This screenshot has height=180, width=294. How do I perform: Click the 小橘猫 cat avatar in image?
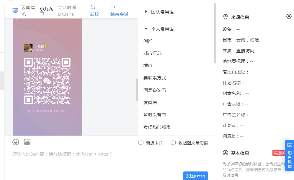click(x=28, y=48)
